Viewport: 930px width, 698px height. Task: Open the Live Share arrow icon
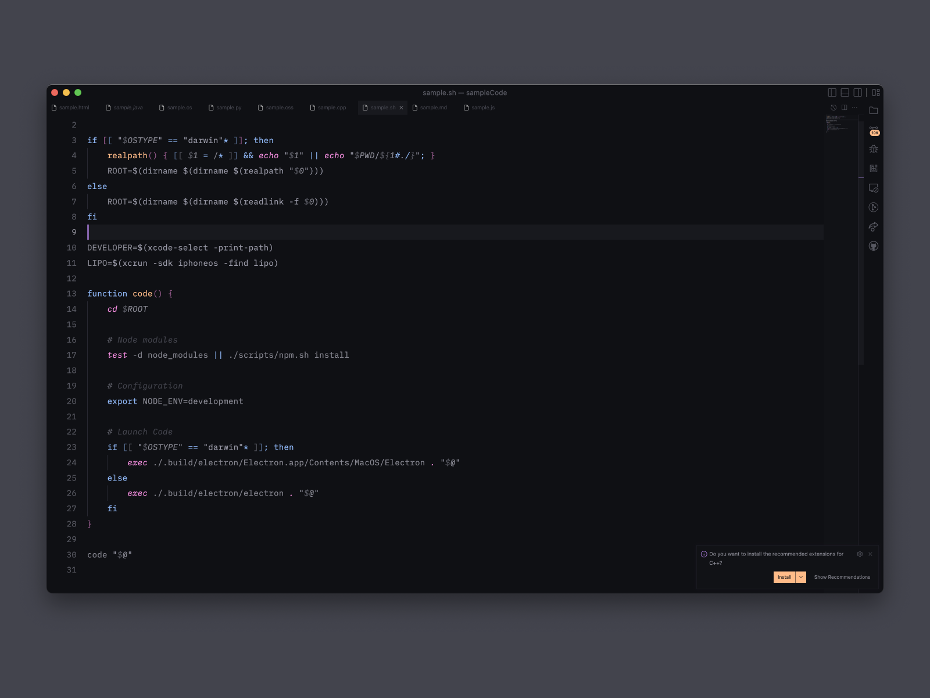pos(873,227)
